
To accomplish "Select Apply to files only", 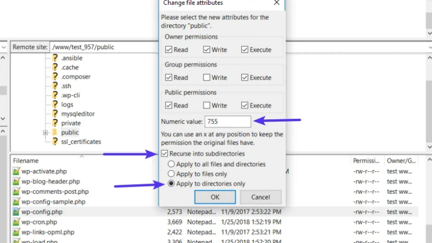I will pos(171,174).
